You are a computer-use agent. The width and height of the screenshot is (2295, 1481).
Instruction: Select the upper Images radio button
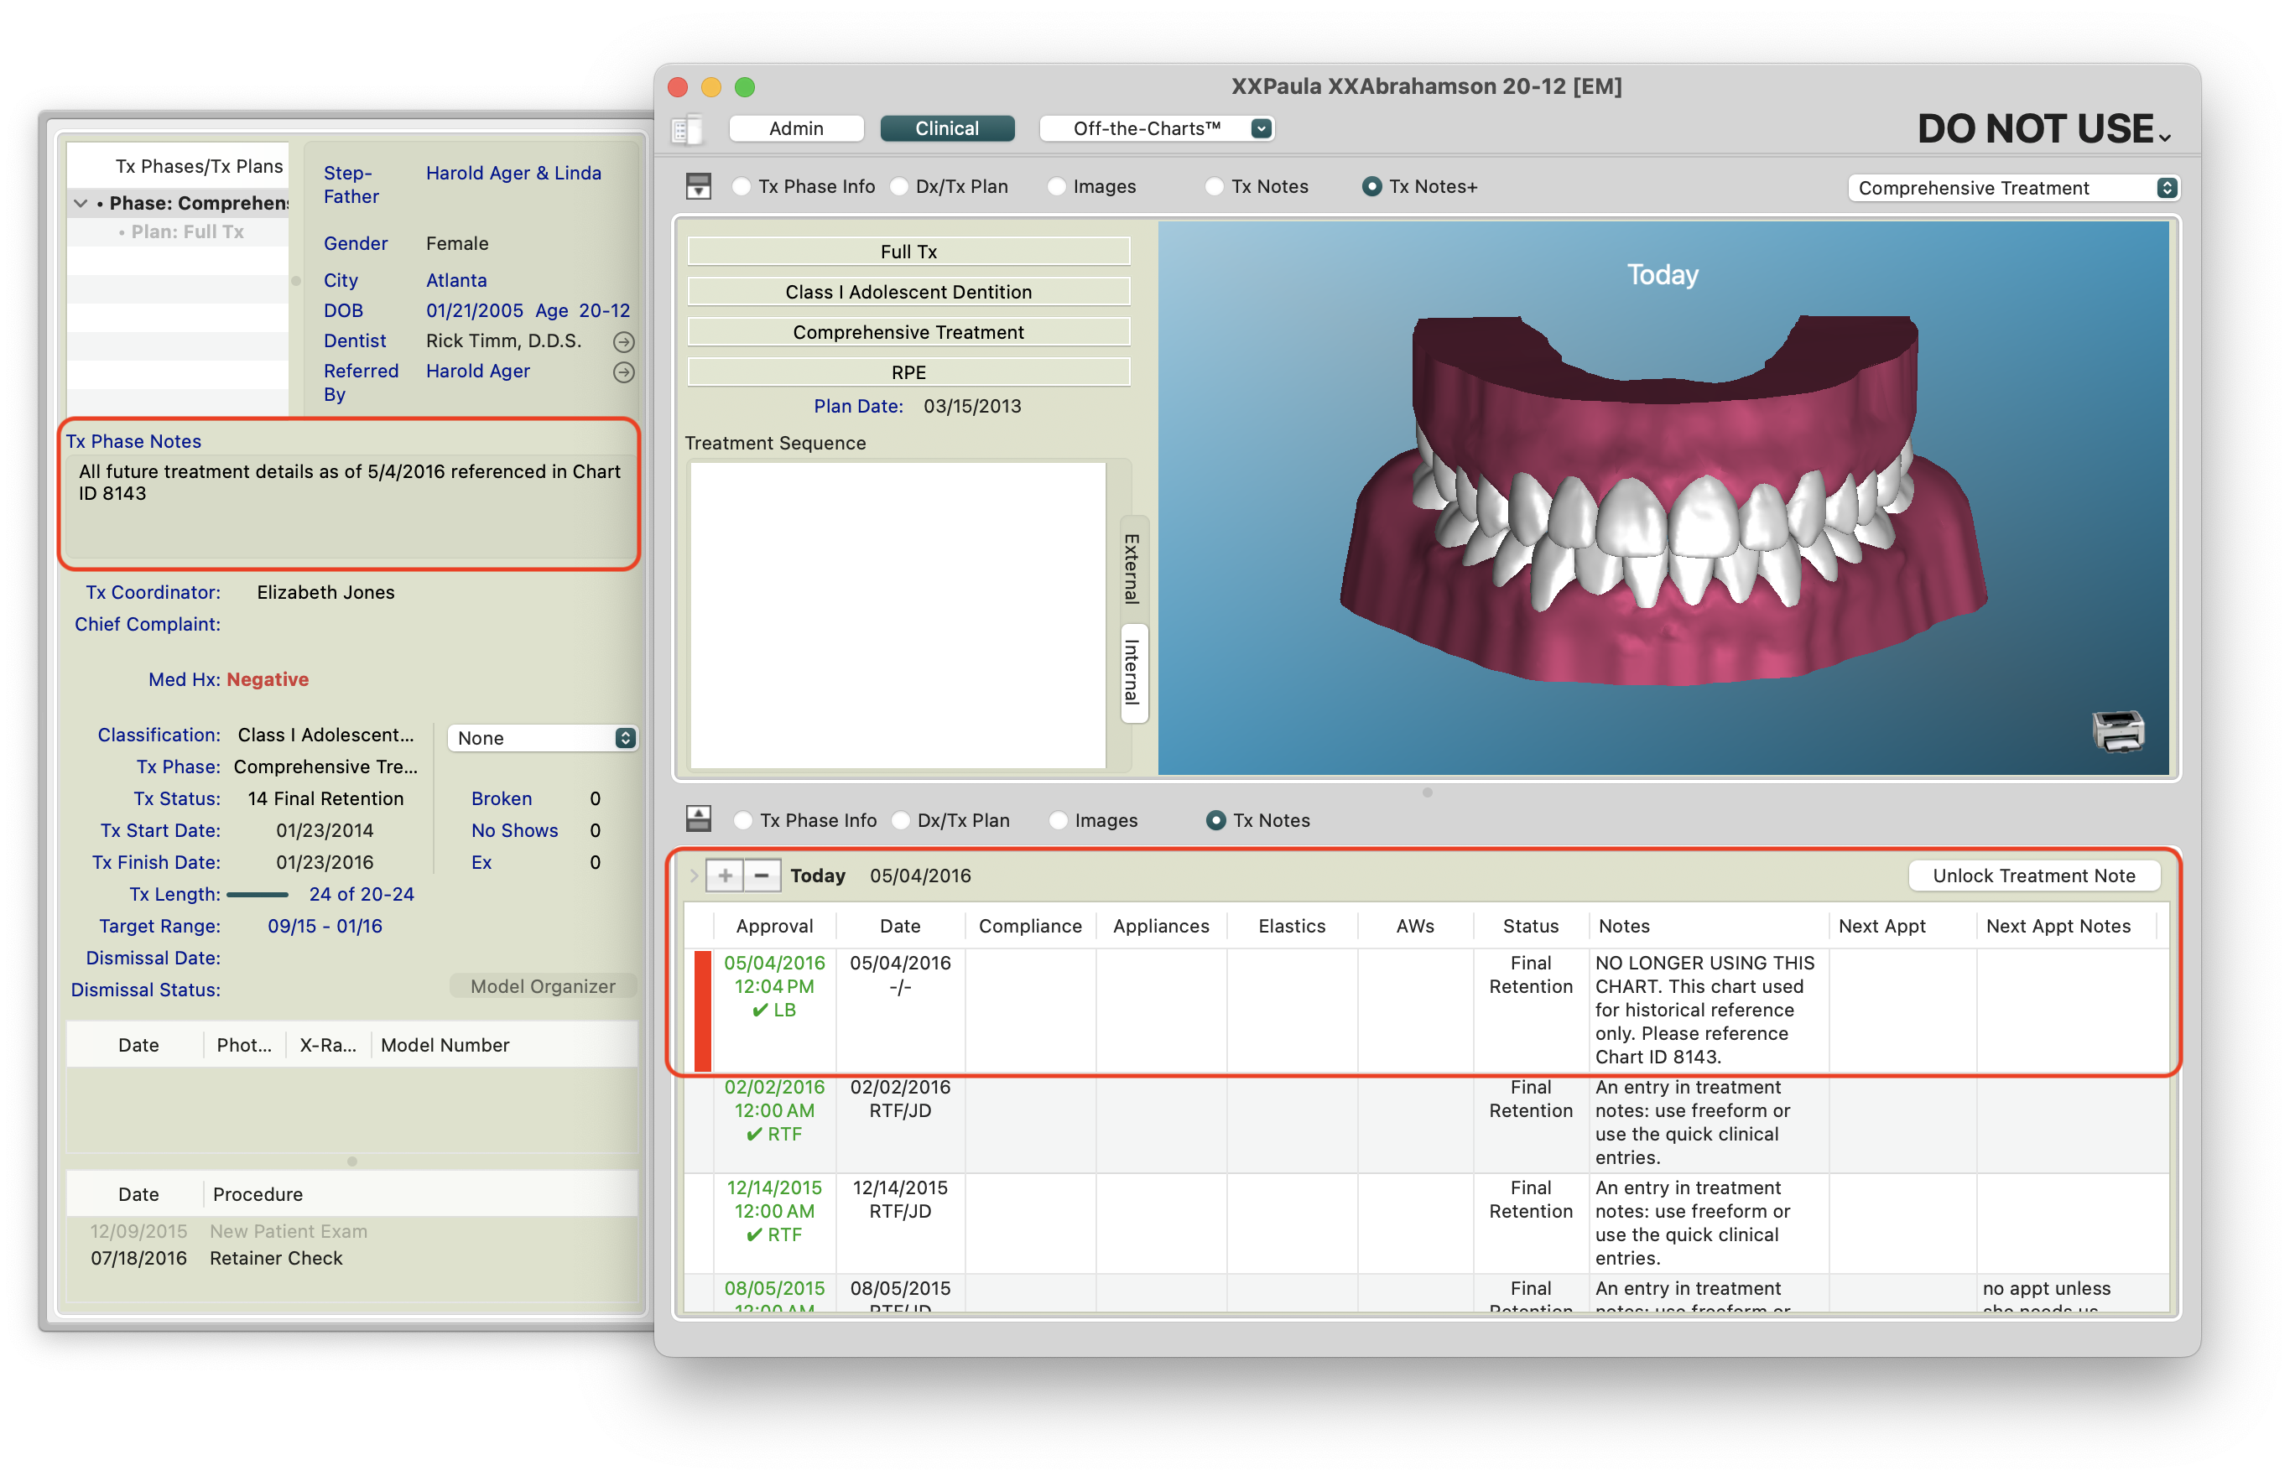point(1056,186)
